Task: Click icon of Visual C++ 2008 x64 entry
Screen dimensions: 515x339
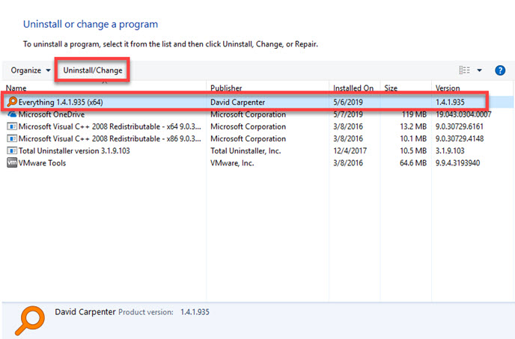Action: 12,126
